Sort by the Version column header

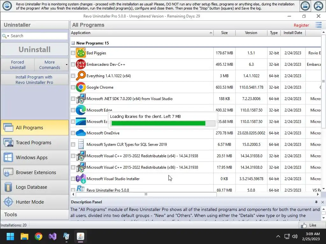(x=251, y=33)
